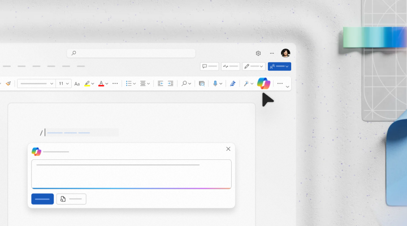407x226 pixels.
Task: Click the Editor pen icon in toolbar
Action: point(232,84)
